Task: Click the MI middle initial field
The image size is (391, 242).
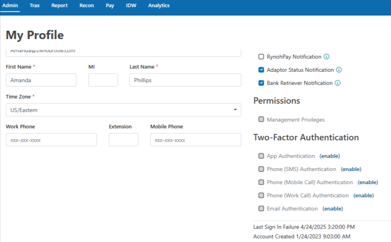Action: (x=103, y=80)
